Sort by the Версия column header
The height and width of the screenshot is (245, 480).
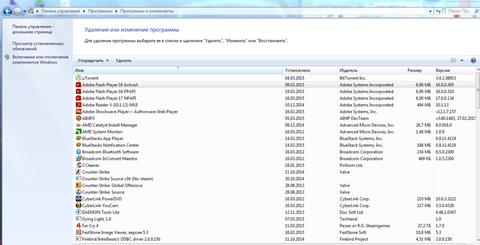click(455, 71)
